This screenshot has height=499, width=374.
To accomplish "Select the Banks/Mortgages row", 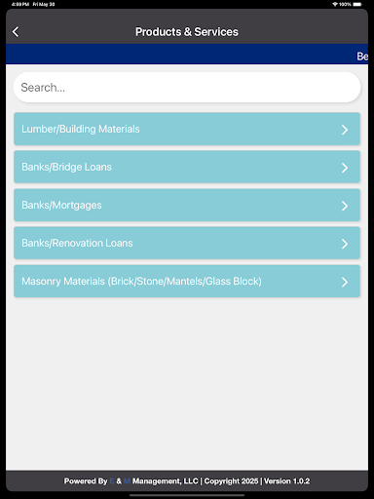I will click(187, 205).
